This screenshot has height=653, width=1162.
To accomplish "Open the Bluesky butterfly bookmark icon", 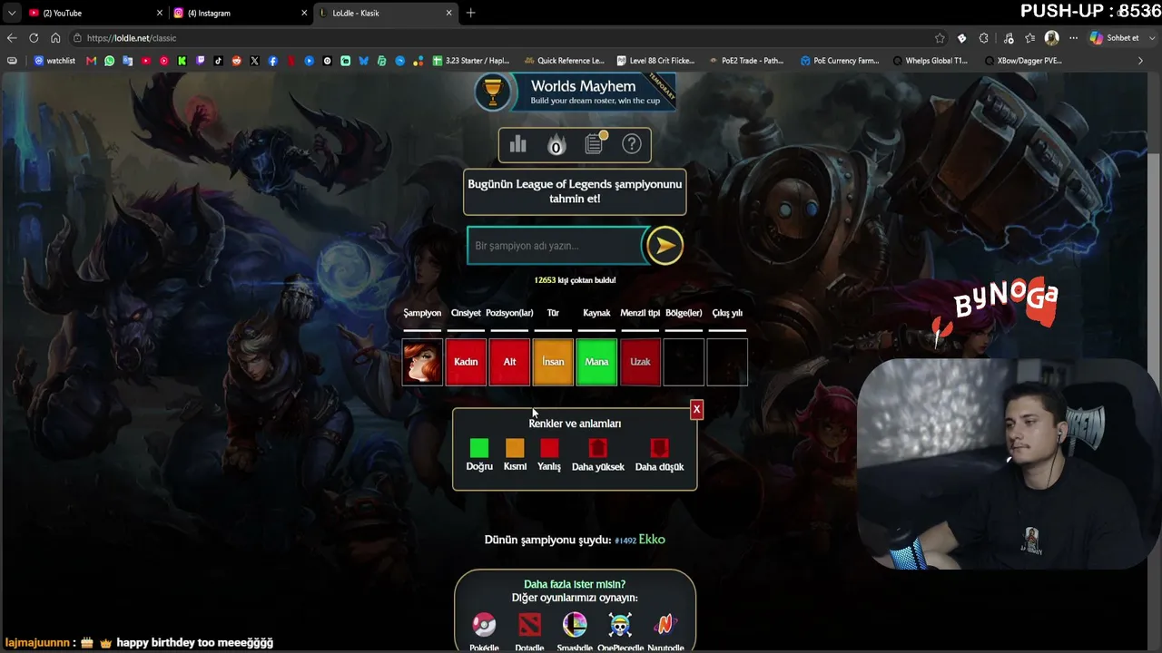I will click(364, 61).
